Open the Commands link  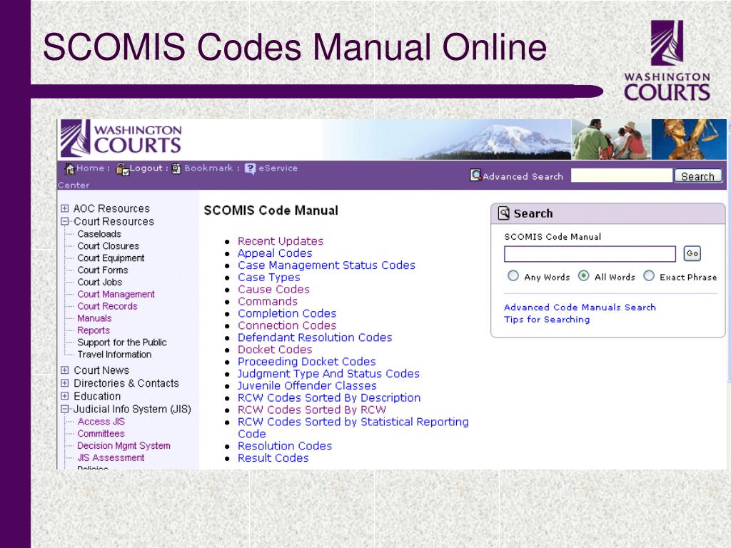coord(268,302)
